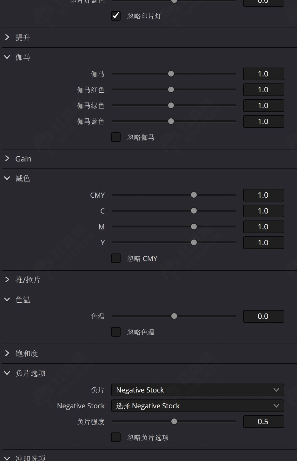The image size is (297, 461).
Task: Collapse the 色温 section
Action: [x=7, y=300]
